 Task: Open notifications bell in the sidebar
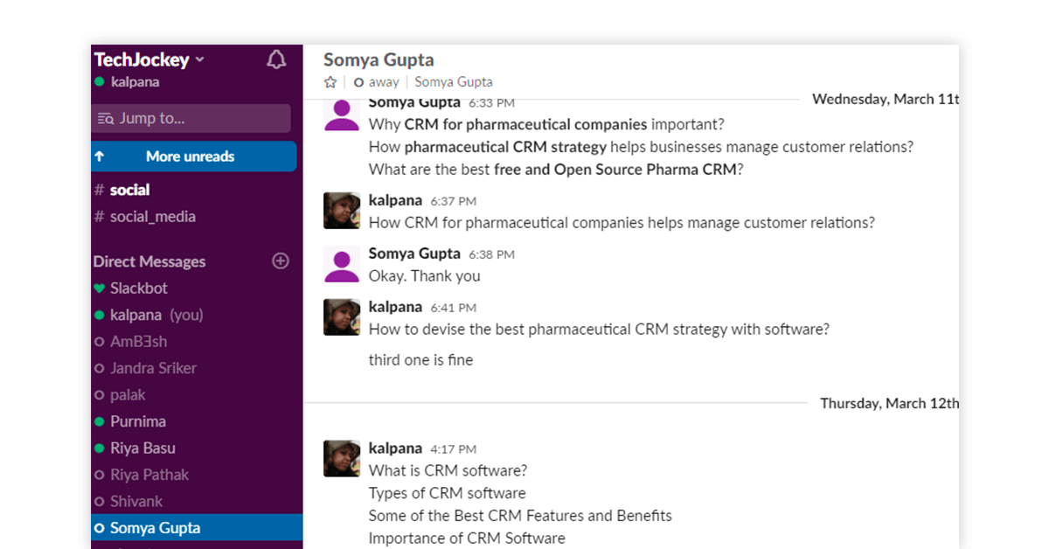276,59
